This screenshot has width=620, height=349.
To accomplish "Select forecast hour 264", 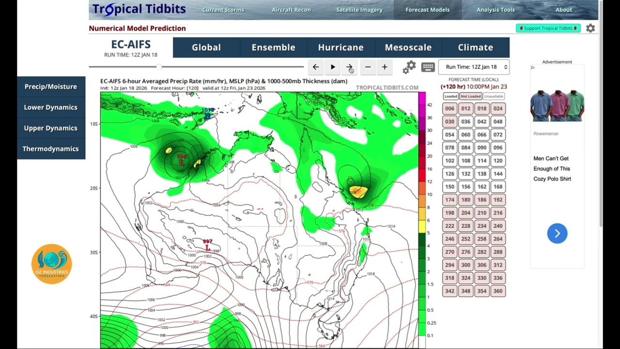I will (497, 239).
